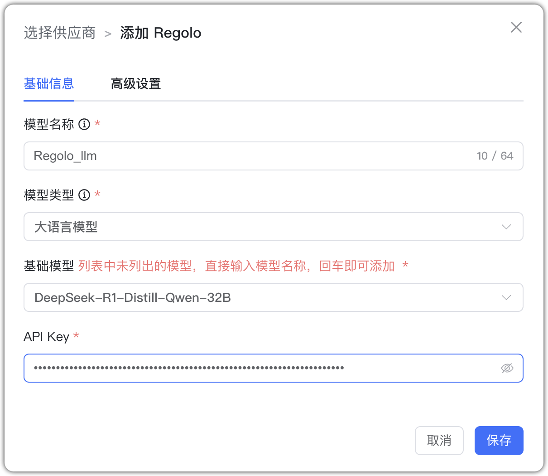Close the 添加 Regolo dialog

pos(516,27)
